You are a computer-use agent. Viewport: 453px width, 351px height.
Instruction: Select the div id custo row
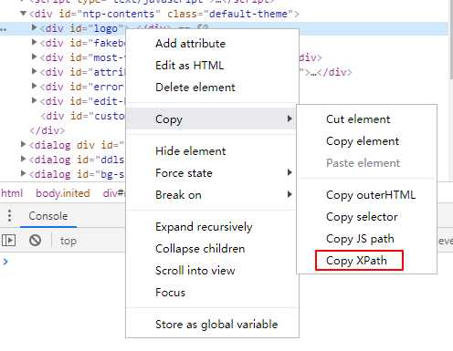point(83,116)
